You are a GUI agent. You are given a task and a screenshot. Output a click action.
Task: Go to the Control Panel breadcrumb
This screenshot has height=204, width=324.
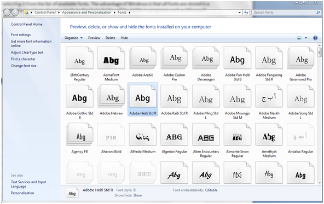(x=45, y=13)
